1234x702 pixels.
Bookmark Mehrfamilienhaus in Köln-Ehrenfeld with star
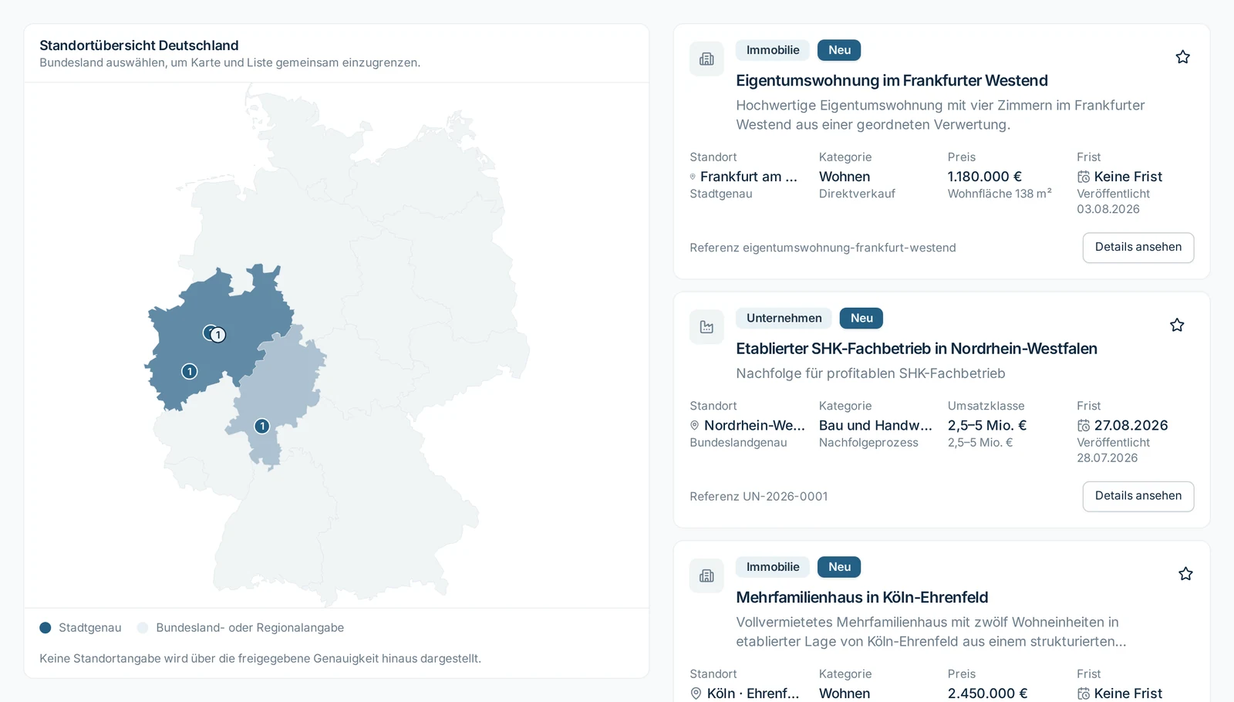point(1185,574)
